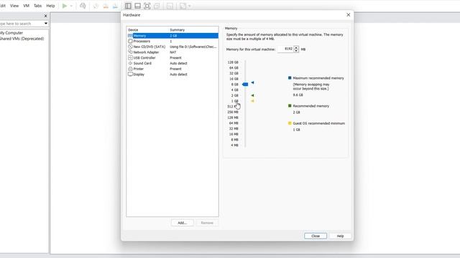Click the green recommended memory marker
Viewport: 460px width, 258px height.
[252, 95]
